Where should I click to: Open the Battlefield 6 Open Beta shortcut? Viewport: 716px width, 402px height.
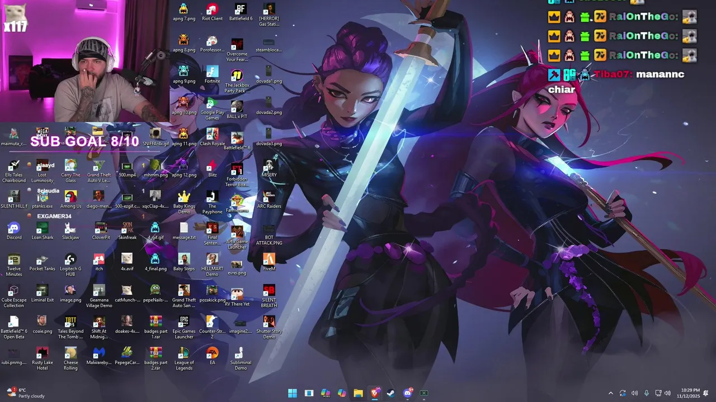click(x=14, y=328)
